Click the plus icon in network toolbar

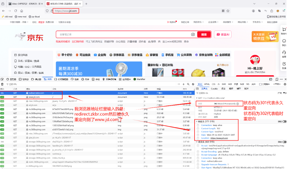pos(184,84)
